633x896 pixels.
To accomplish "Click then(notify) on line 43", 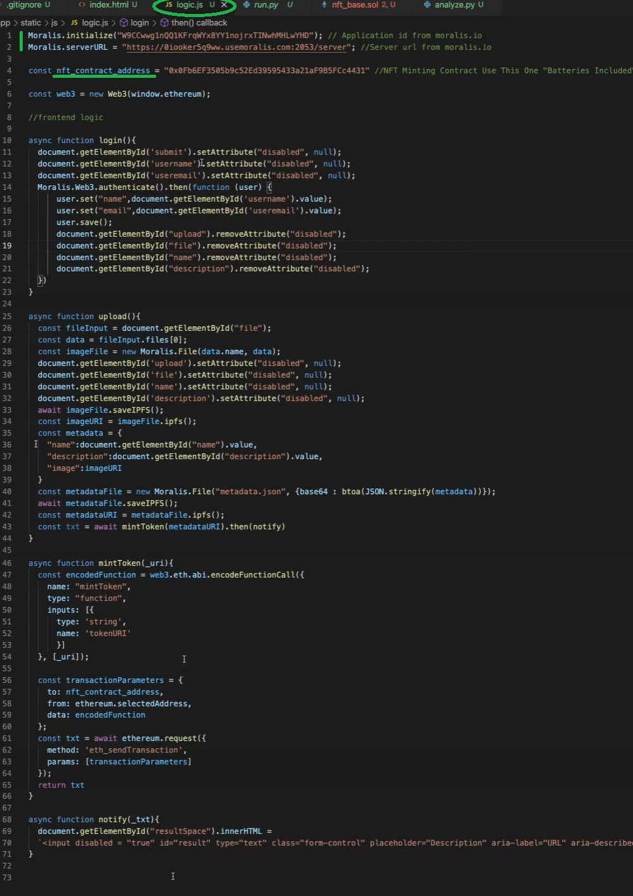I will point(257,527).
